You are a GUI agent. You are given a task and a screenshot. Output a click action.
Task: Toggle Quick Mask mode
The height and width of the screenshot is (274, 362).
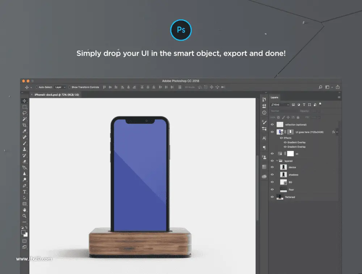coord(24,241)
